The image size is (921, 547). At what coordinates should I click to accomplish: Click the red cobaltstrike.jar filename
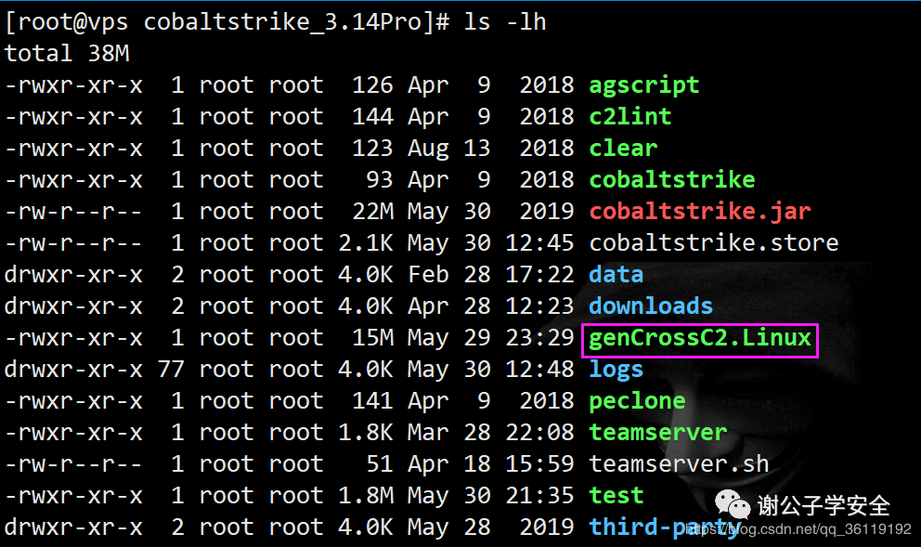[x=699, y=212]
